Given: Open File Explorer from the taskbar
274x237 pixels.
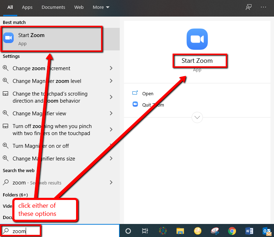Looking at the screenshot, I should pyautogui.click(x=180, y=231).
